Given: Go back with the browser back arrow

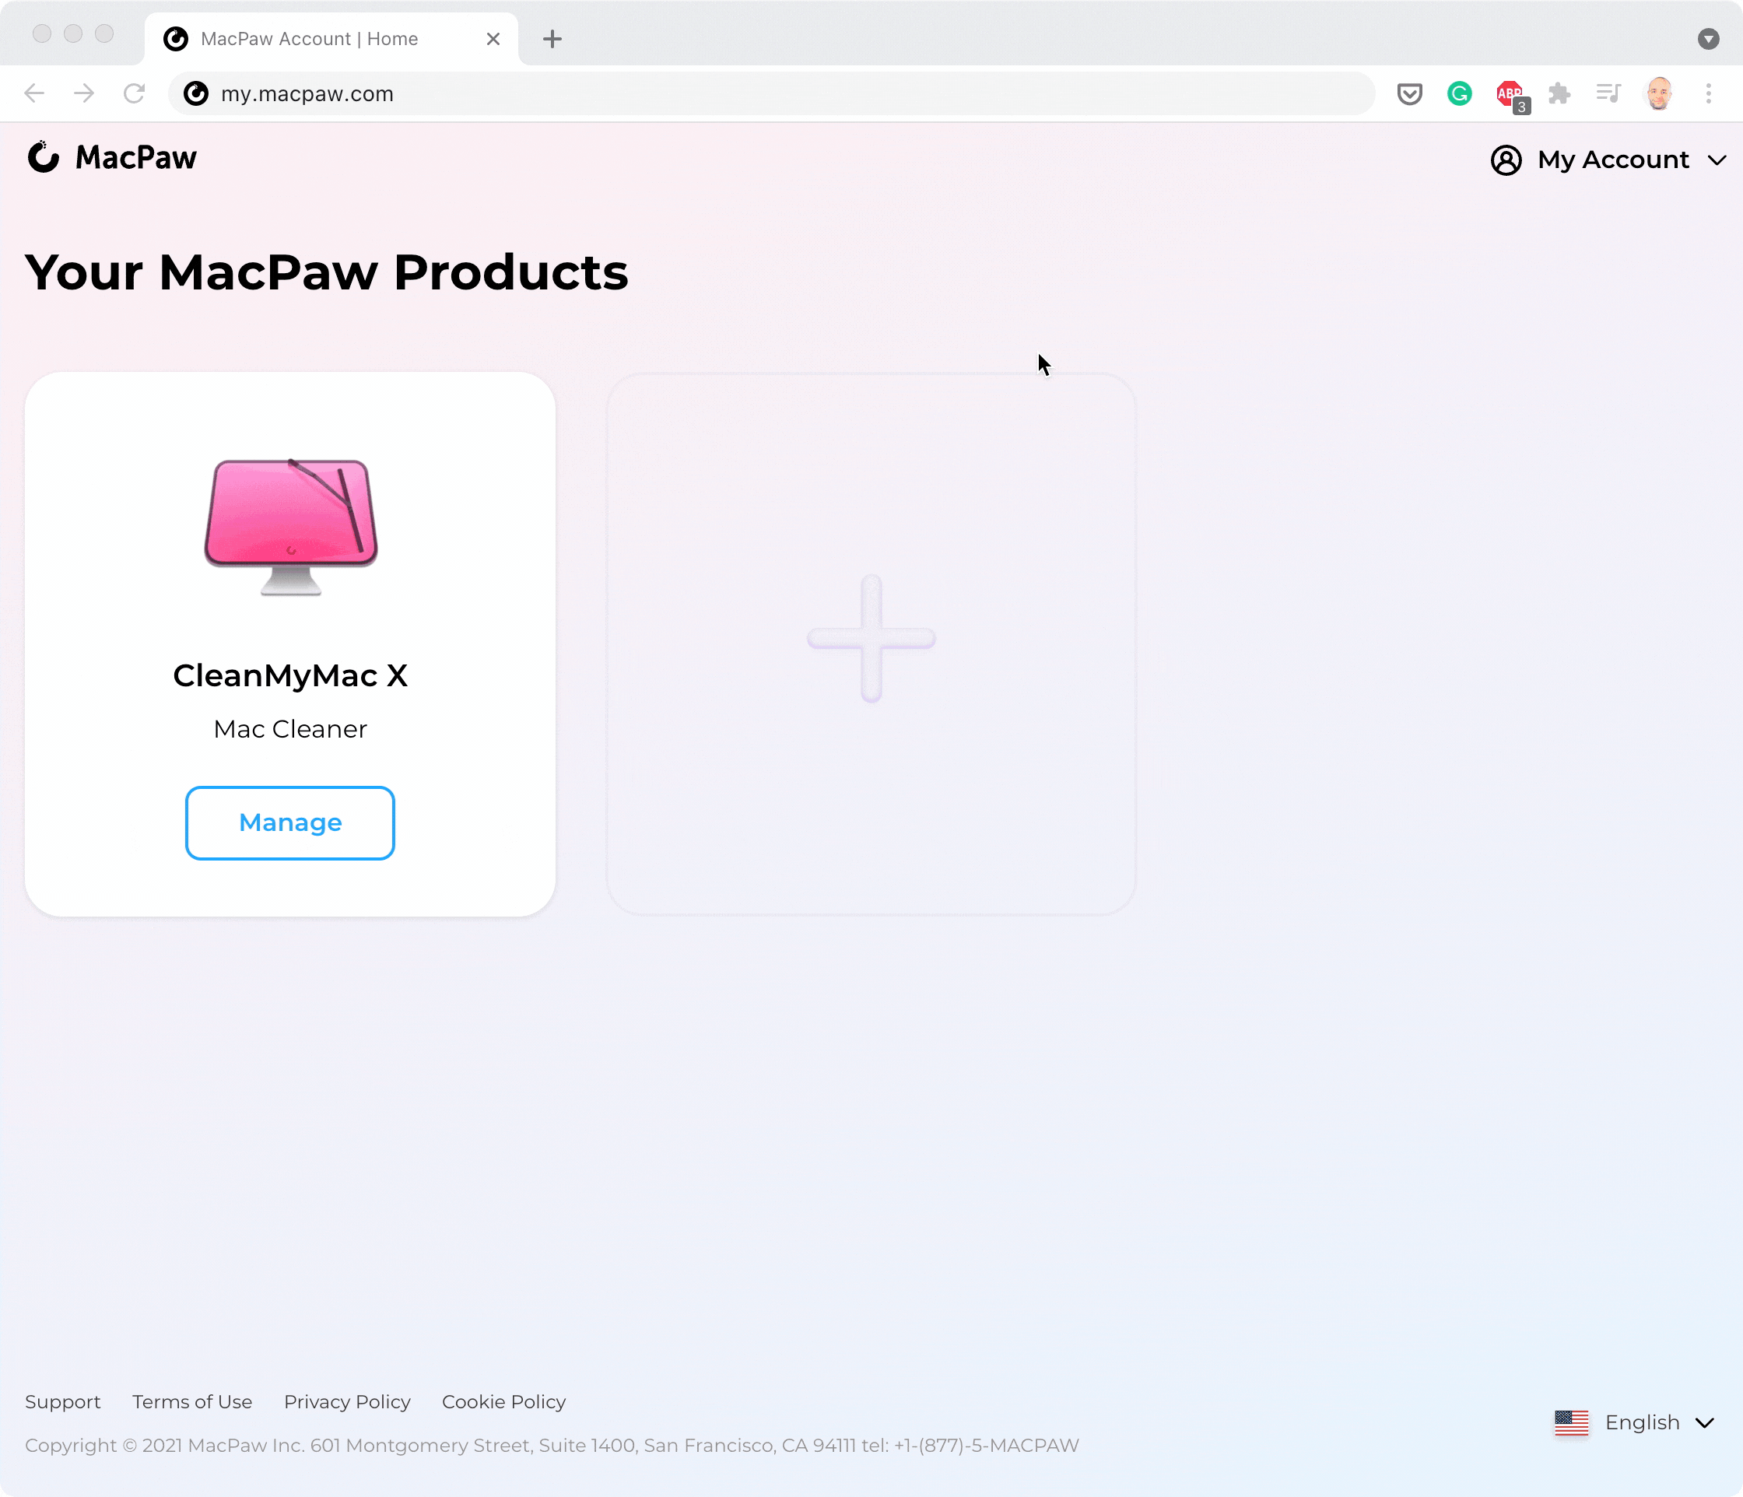Looking at the screenshot, I should point(34,93).
